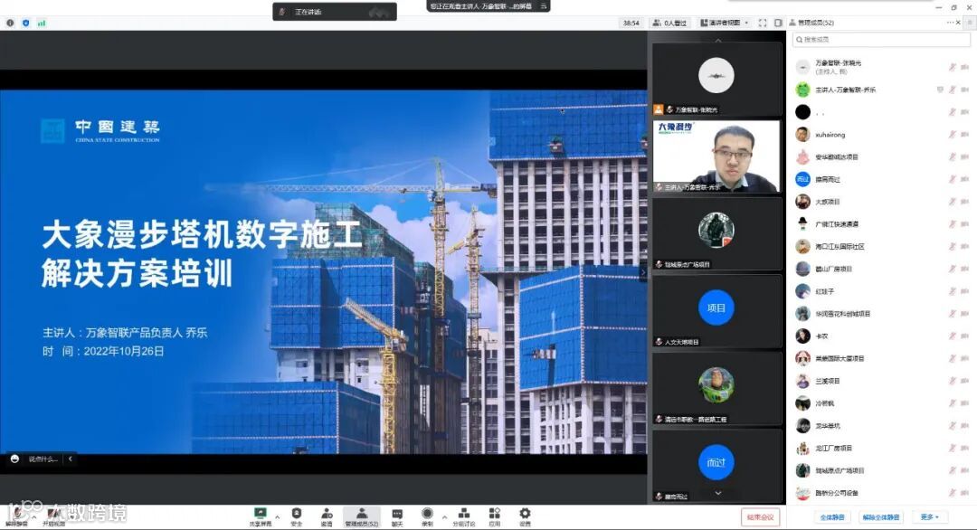977x530 pixels.
Task: Toggle mute for 卡农
Action: point(952,336)
